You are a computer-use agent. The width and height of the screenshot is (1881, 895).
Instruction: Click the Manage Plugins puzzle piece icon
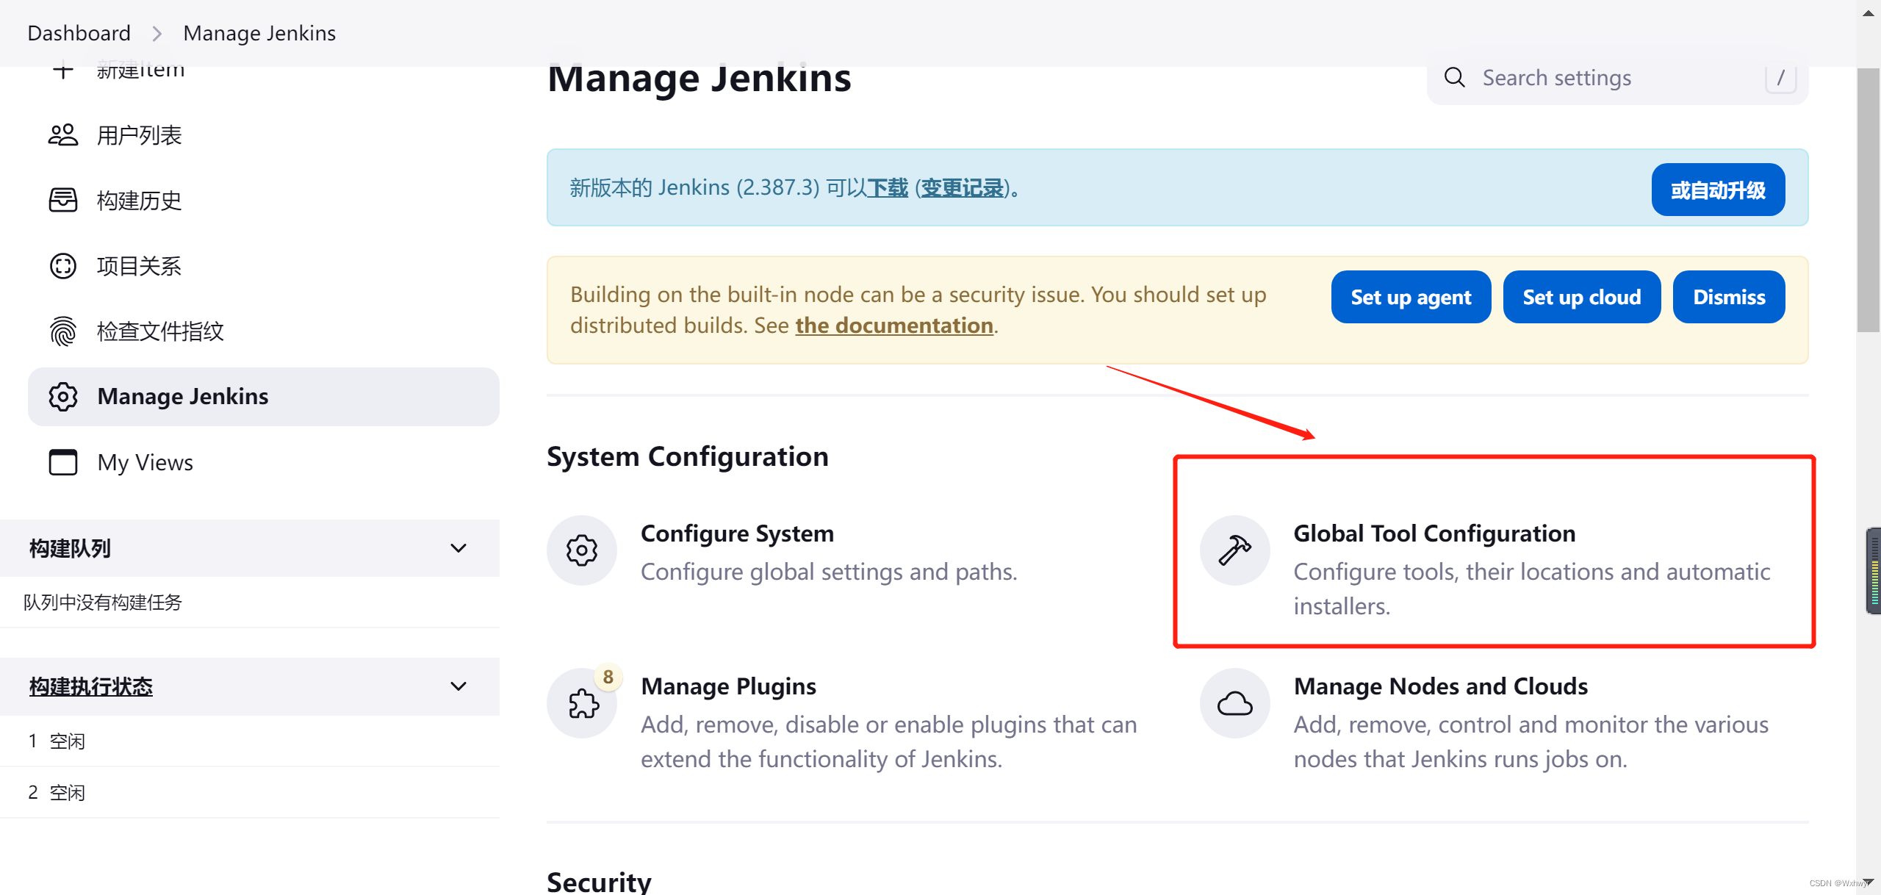point(582,702)
